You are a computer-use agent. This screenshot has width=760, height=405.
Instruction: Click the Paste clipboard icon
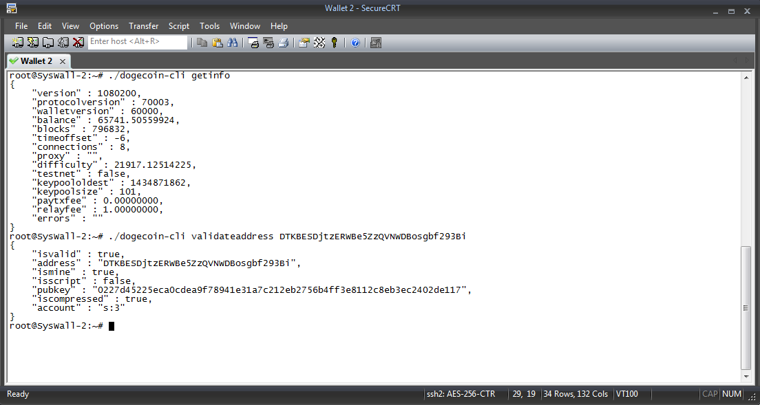click(218, 43)
